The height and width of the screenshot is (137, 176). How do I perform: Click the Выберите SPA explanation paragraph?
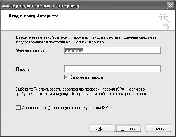pyautogui.click(x=83, y=92)
